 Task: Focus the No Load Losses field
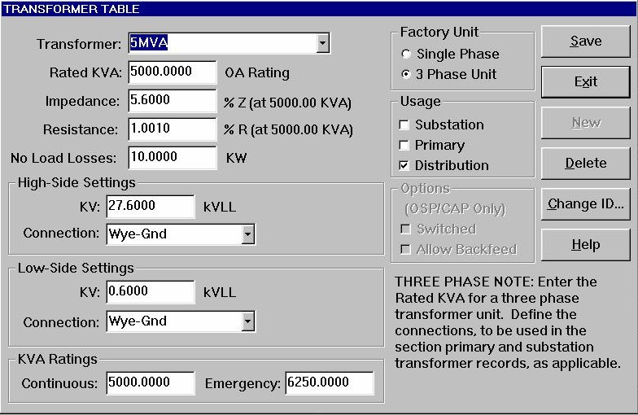coord(172,158)
